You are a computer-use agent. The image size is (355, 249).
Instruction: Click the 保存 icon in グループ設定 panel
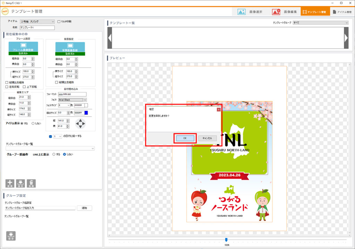(x=10, y=235)
